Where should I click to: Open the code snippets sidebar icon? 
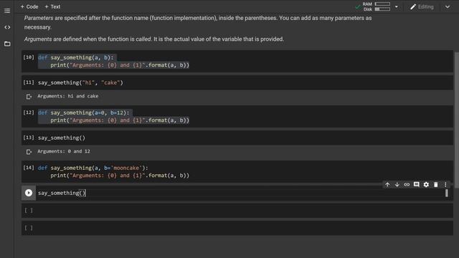[x=7, y=27]
